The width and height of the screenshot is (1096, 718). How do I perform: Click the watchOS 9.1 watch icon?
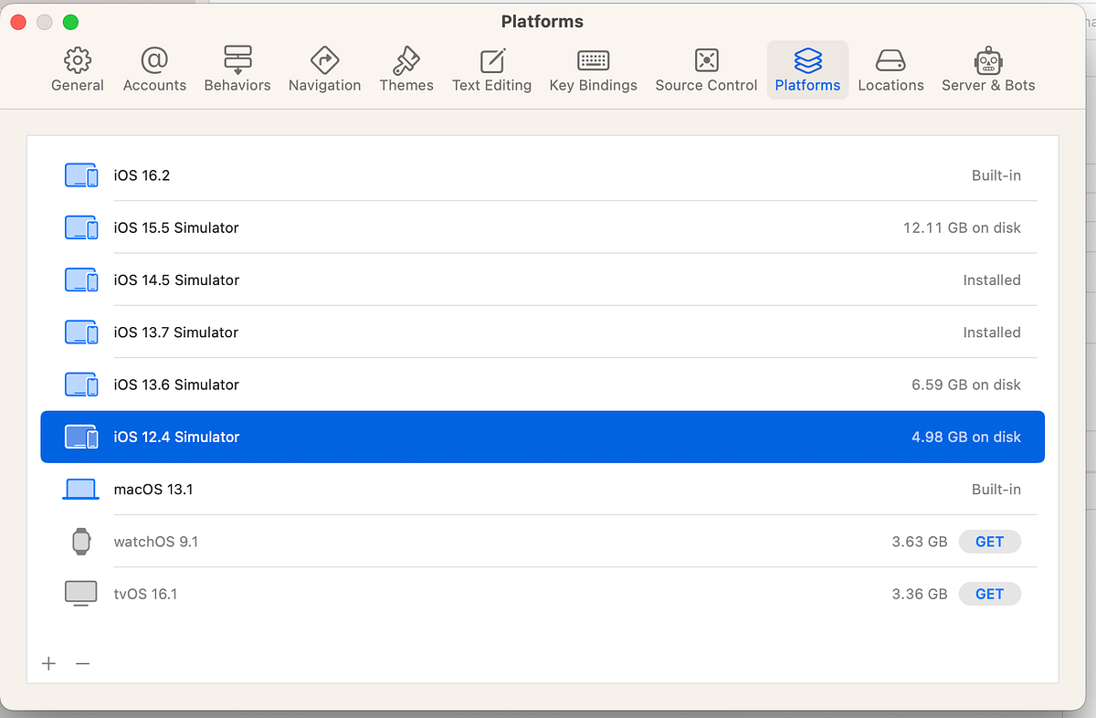tap(80, 541)
